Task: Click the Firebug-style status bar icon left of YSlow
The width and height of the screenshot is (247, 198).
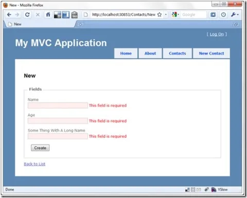Action: tap(214, 189)
